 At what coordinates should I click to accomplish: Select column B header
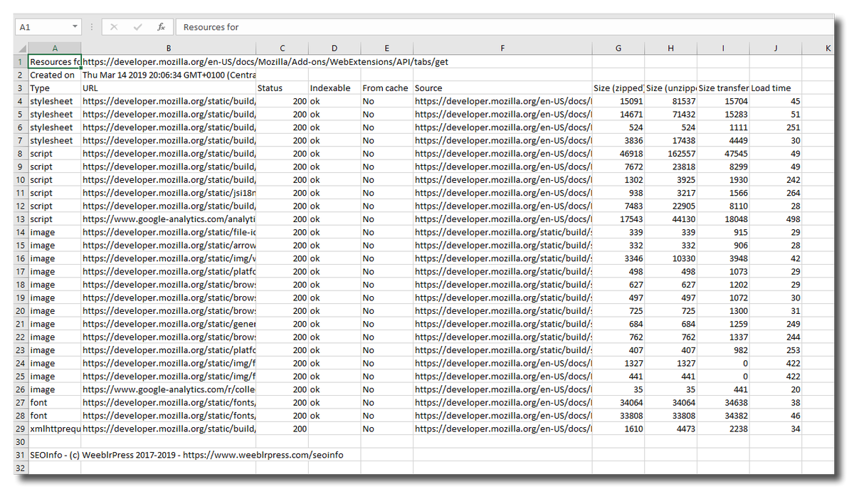[169, 48]
